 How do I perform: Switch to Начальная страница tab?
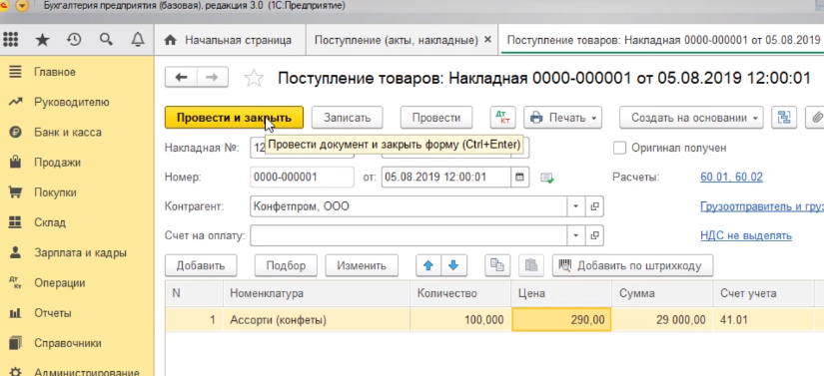pos(230,40)
